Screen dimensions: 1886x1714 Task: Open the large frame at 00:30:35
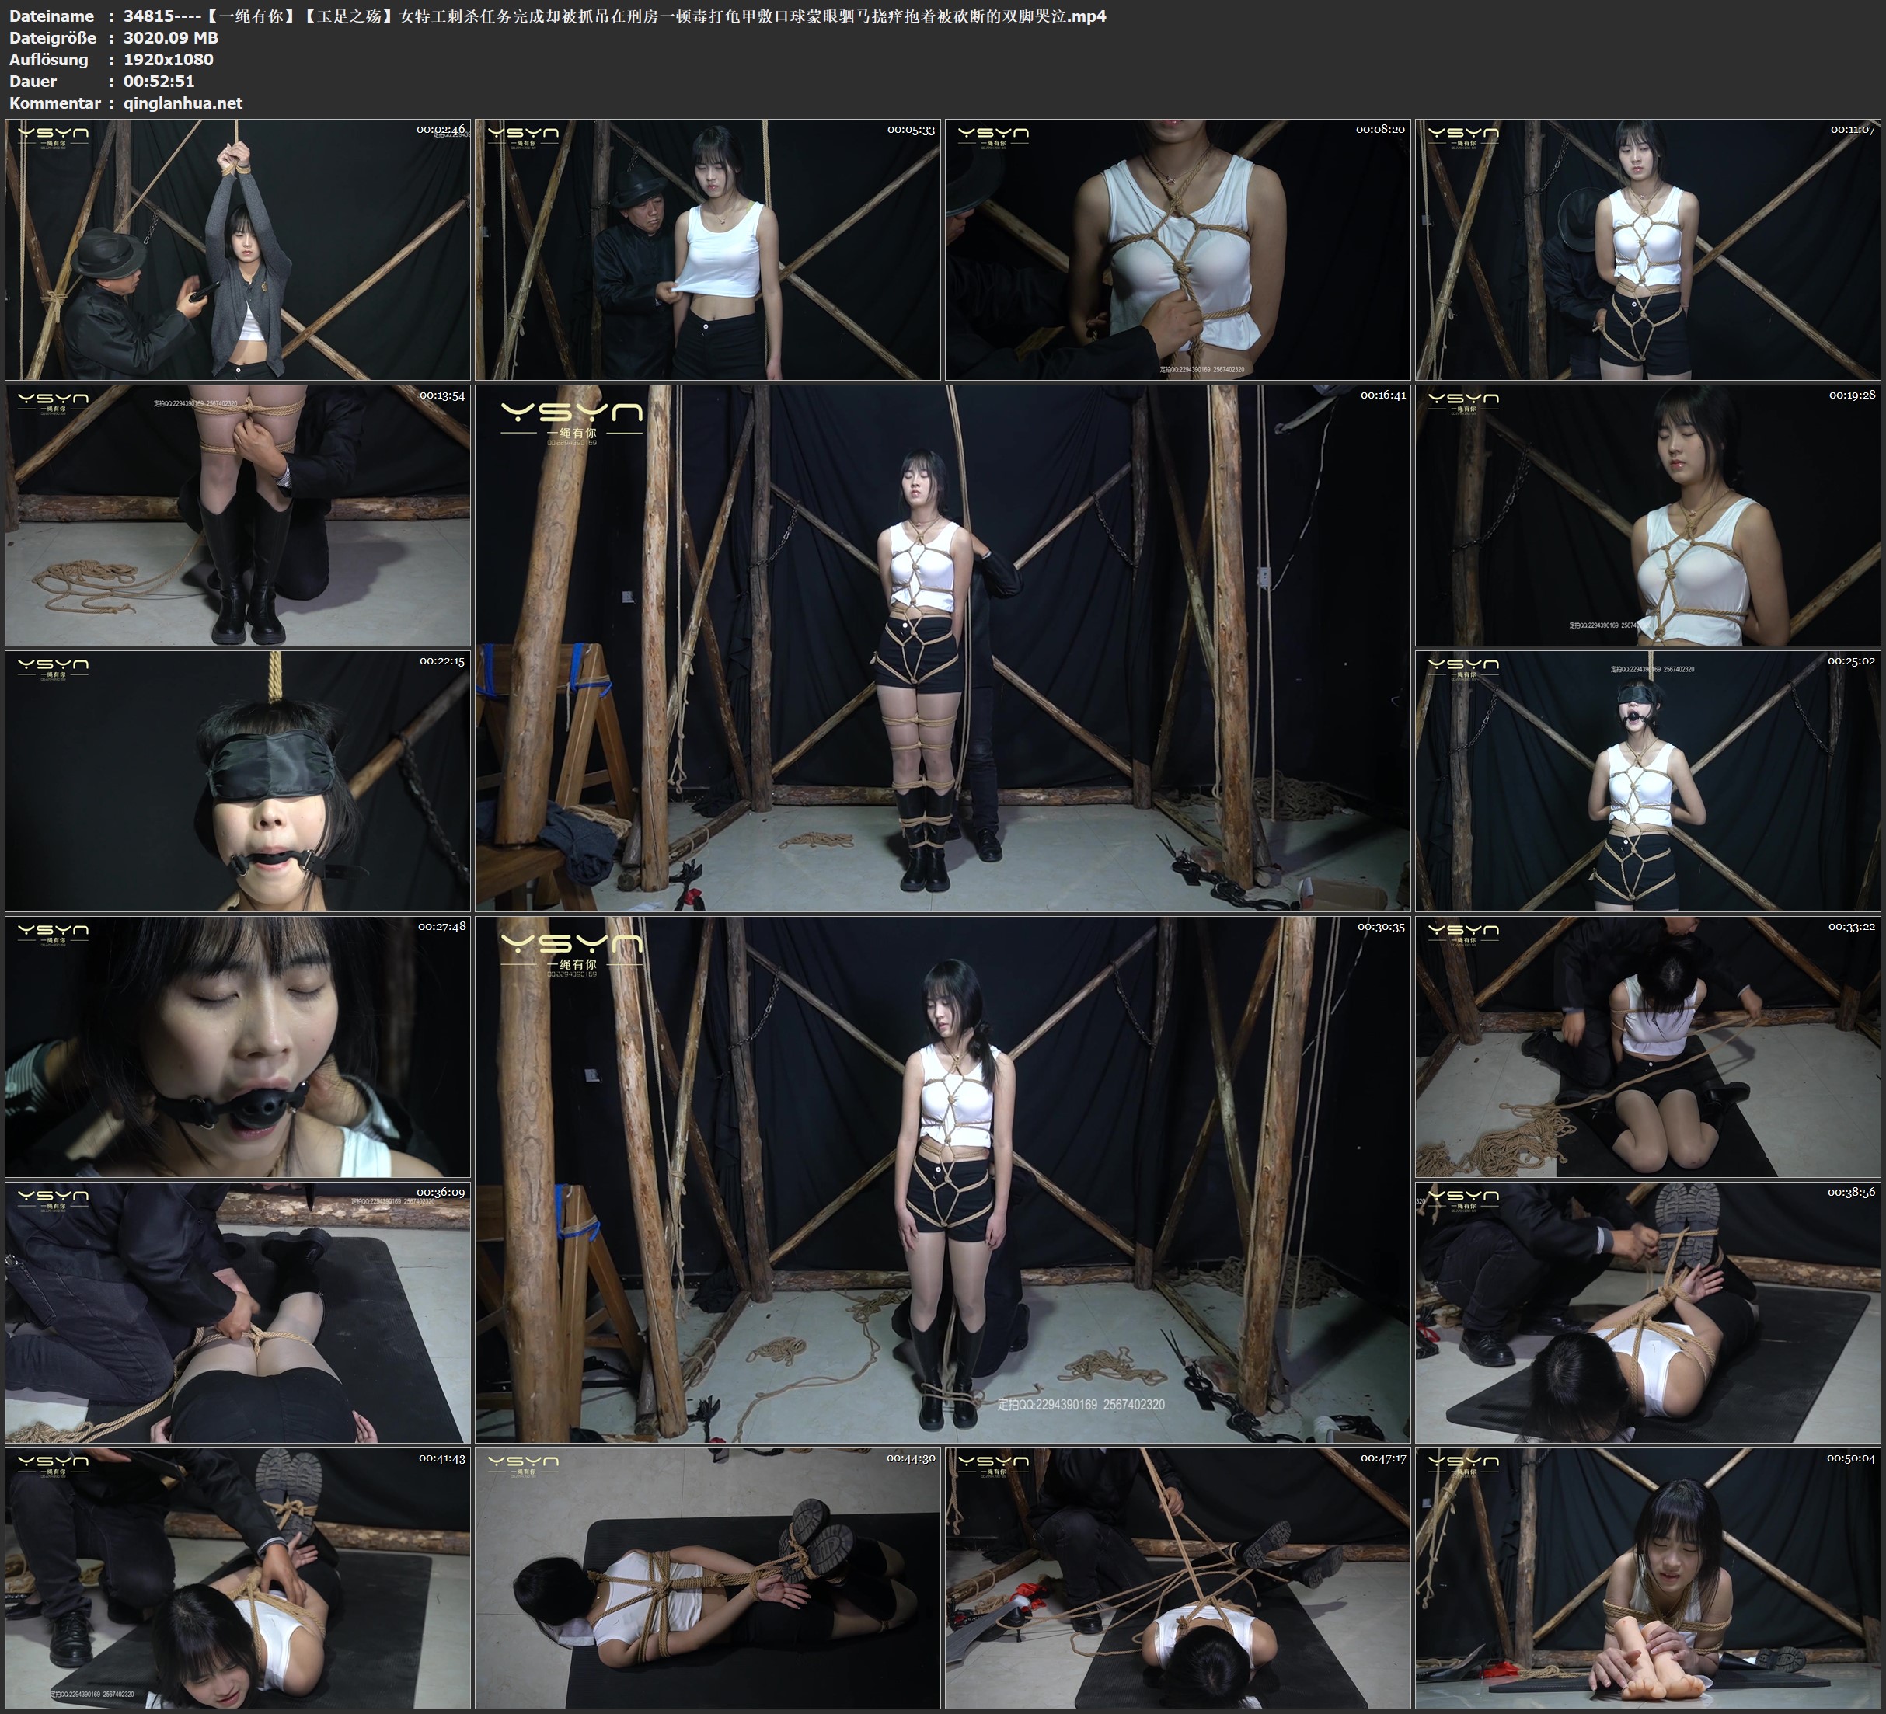click(x=942, y=1179)
